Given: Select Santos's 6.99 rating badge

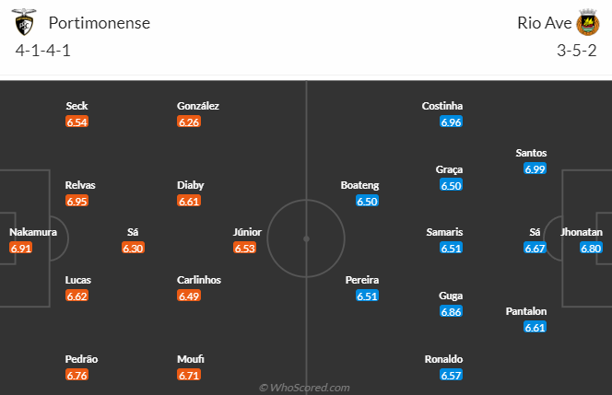Looking at the screenshot, I should pos(535,168).
